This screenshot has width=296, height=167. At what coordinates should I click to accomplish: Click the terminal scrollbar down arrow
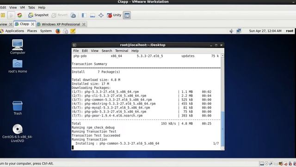pyautogui.click(x=222, y=148)
